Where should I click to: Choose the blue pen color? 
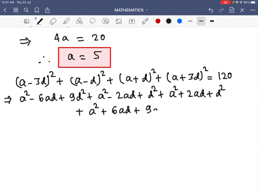click(x=180, y=21)
